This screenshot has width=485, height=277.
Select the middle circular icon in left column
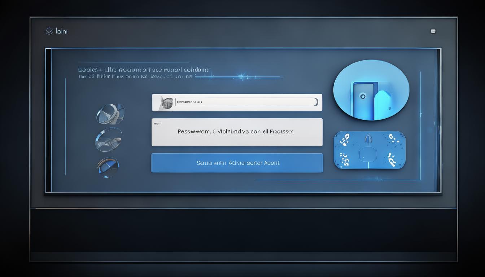(x=109, y=139)
